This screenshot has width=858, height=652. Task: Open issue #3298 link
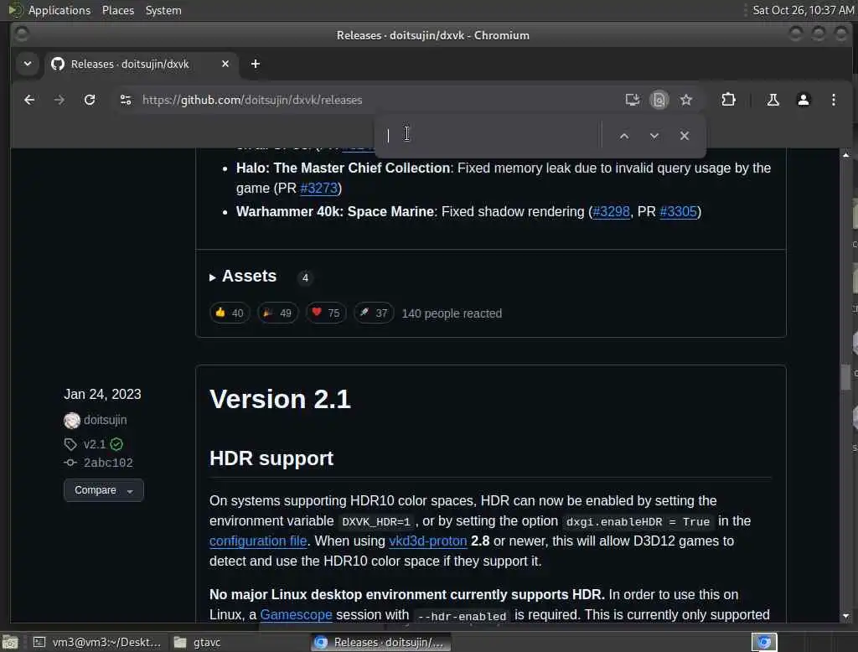click(611, 212)
